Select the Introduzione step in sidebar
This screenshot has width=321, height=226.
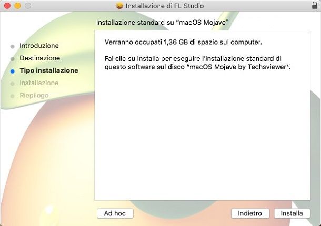(x=39, y=46)
